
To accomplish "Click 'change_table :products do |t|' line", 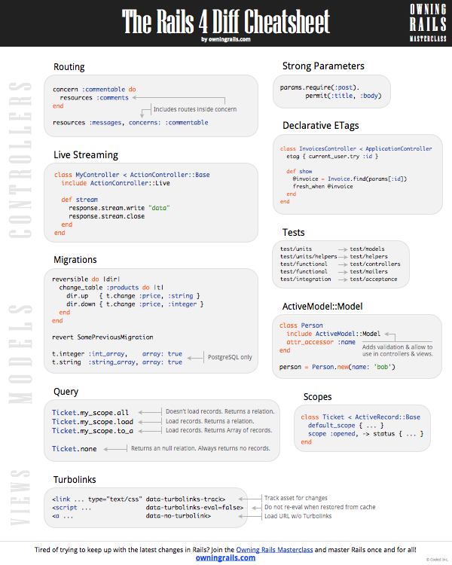I will 111,288.
